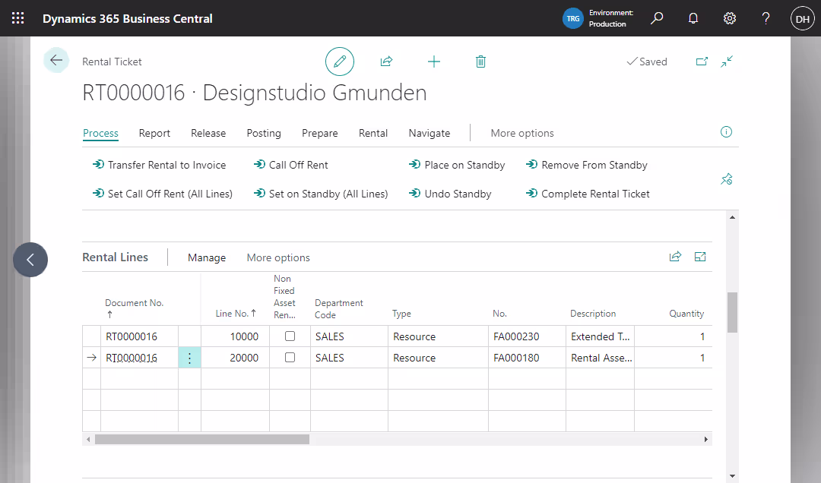Click Complete Rental Ticket

pos(588,194)
